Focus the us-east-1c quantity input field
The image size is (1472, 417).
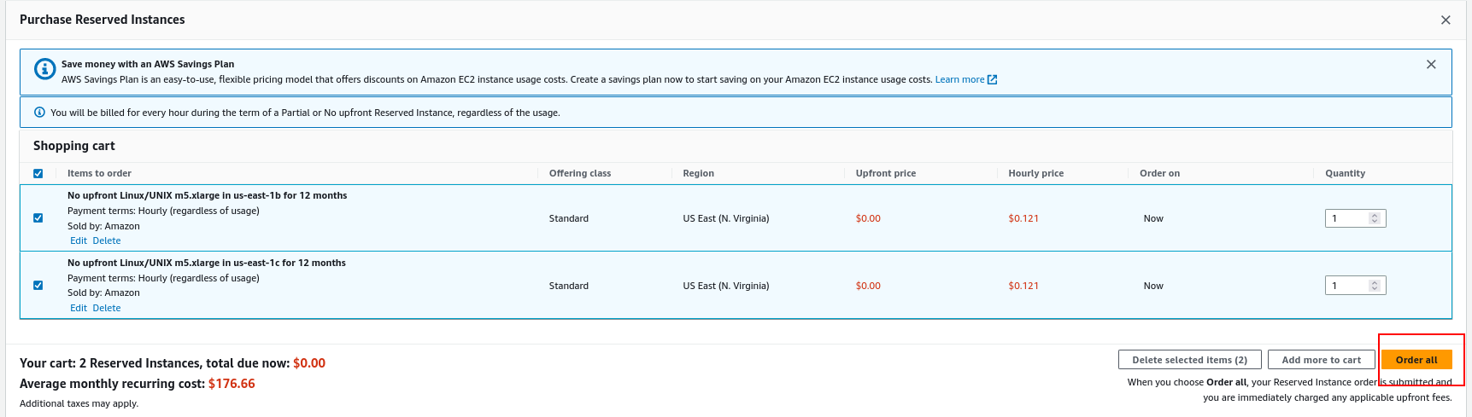(x=1347, y=286)
